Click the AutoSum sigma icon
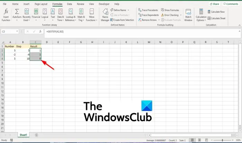This screenshot has height=143, width=242. (x=17, y=11)
